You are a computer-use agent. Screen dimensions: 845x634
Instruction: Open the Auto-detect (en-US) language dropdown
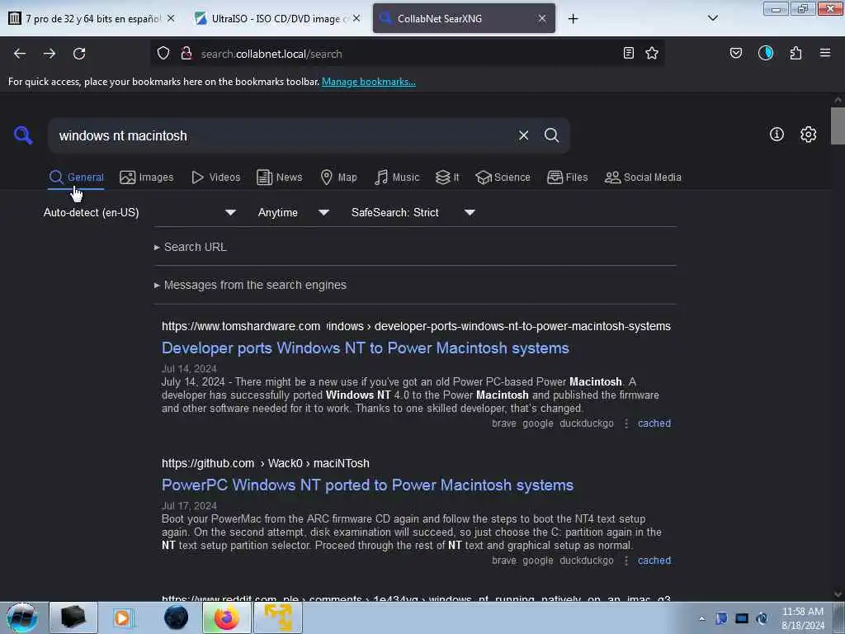point(139,212)
